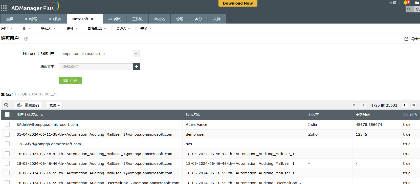Click the plus icon to add filter
The height and width of the screenshot is (184, 420).
(x=136, y=67)
